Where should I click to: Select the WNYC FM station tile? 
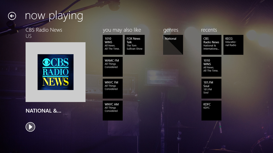coord(113,89)
